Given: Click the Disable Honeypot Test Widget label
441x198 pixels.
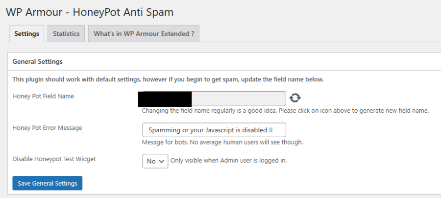Looking at the screenshot, I should click(54, 159).
